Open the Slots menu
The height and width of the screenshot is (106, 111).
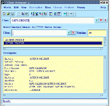(x=48, y=7)
